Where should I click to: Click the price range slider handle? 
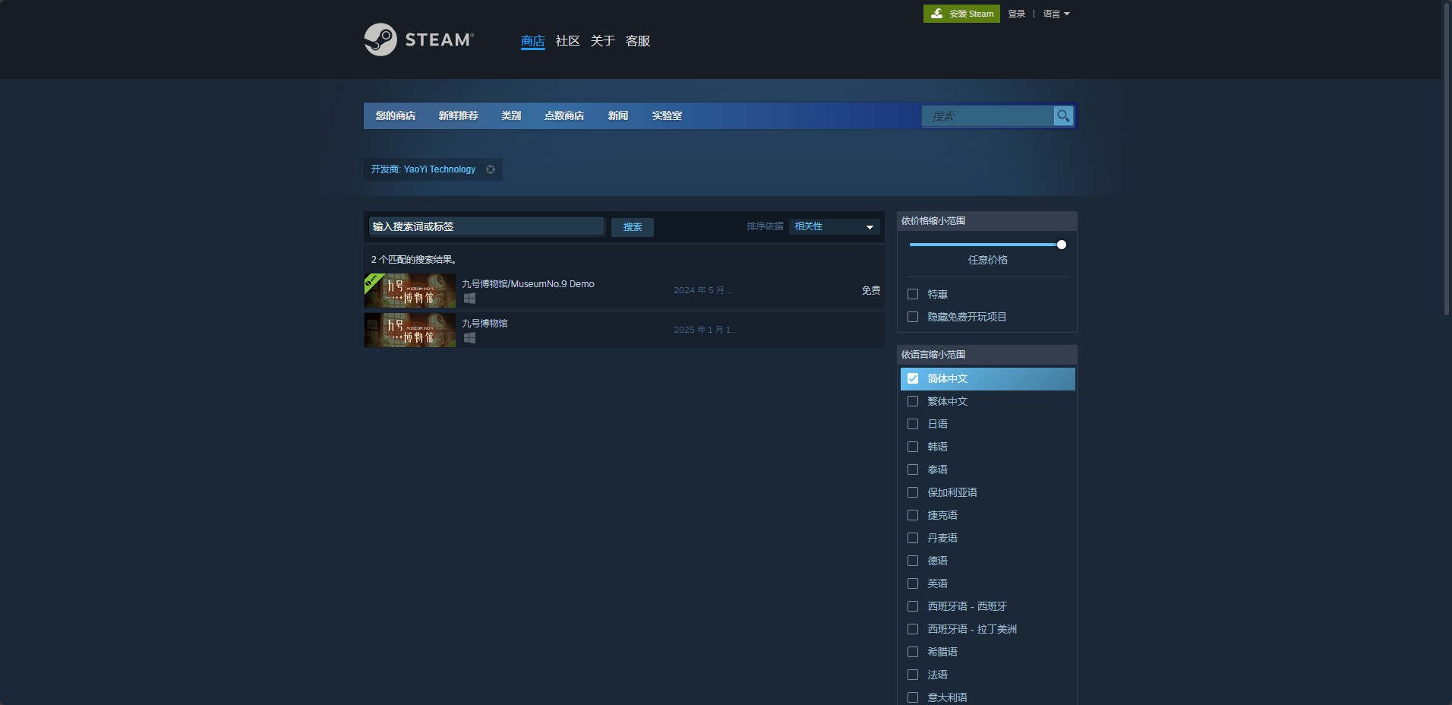(1062, 245)
